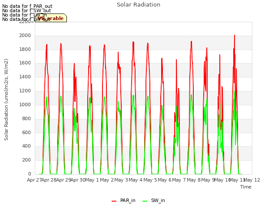The image size is (278, 209).
Task: Click the 1000 y-axis tick label
Action: (25, 104)
